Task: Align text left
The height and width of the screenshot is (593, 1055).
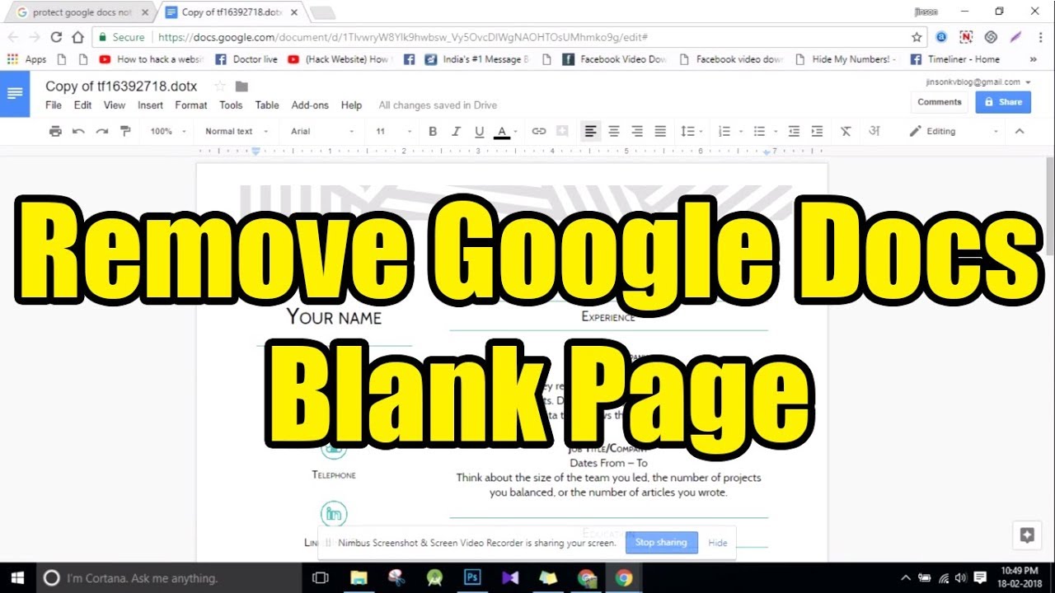Action: click(590, 131)
